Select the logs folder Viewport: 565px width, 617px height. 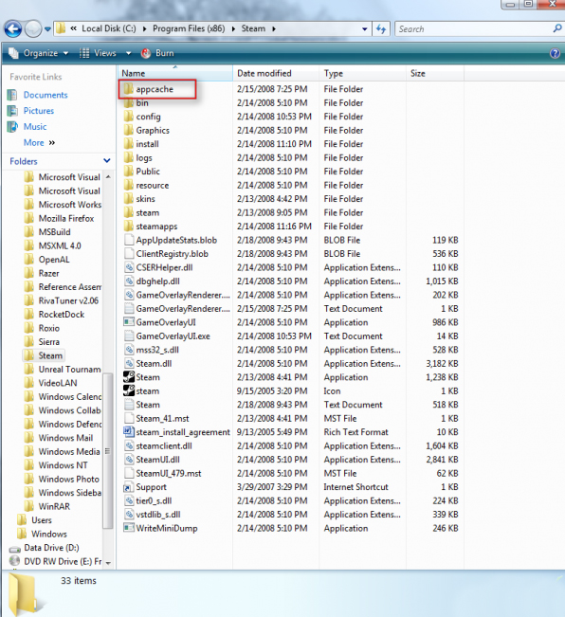tap(137, 157)
